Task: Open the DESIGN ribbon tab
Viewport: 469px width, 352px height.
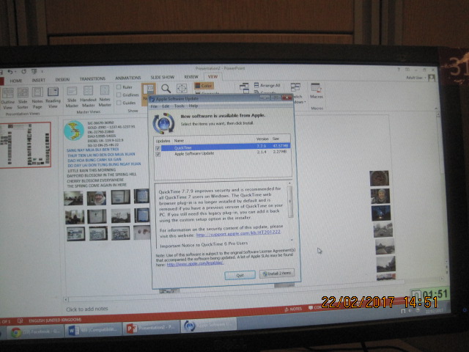Action: pos(62,80)
